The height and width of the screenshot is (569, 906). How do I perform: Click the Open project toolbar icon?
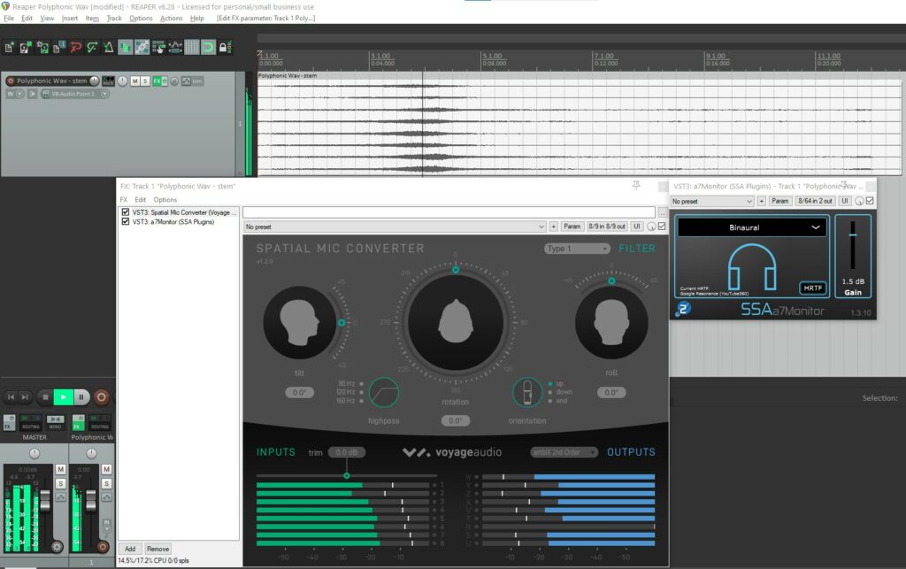(x=26, y=48)
